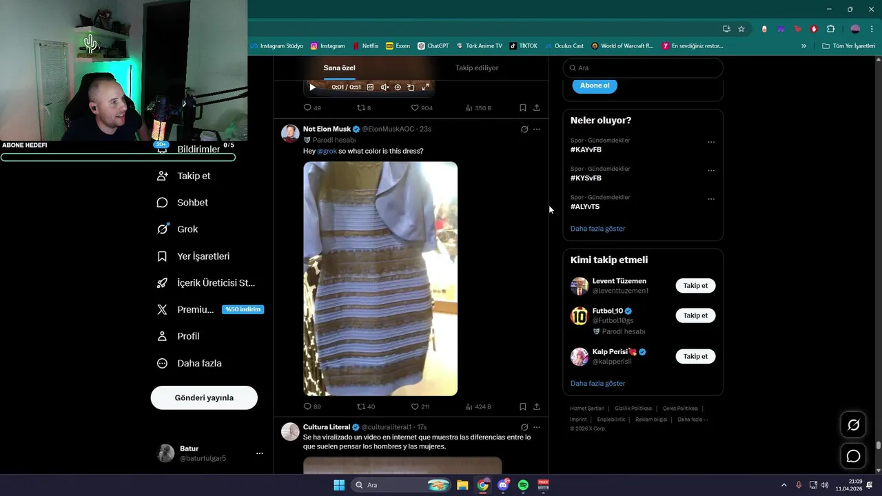882x496 pixels.
Task: Open Sohbet in sidebar
Action: 183,203
